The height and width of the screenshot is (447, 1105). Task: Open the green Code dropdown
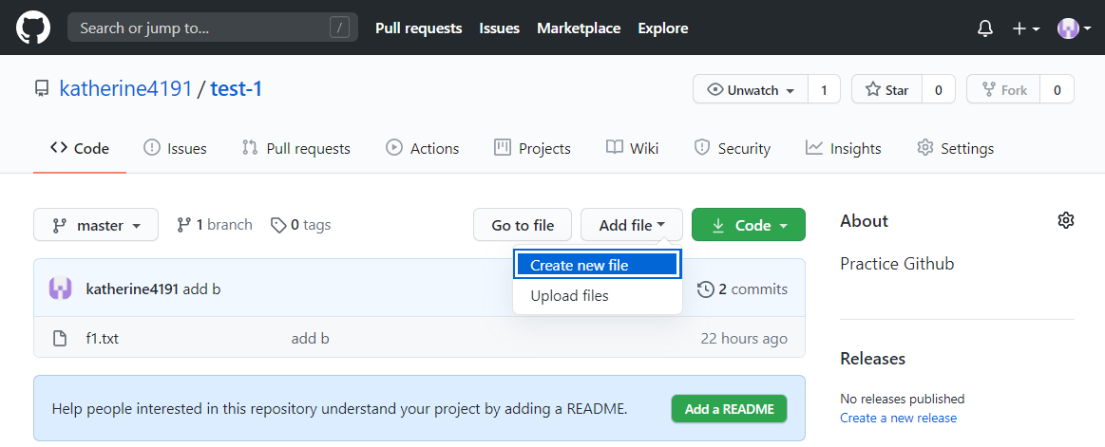748,225
